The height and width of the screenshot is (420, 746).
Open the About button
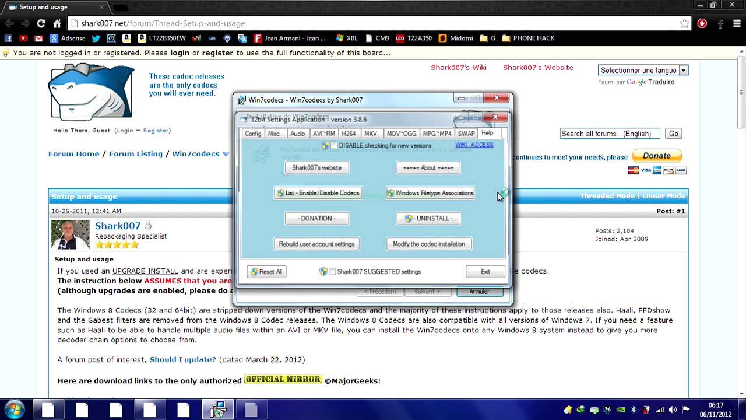428,168
